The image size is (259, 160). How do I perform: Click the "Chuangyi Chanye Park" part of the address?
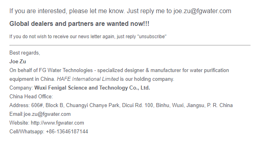click(93, 105)
